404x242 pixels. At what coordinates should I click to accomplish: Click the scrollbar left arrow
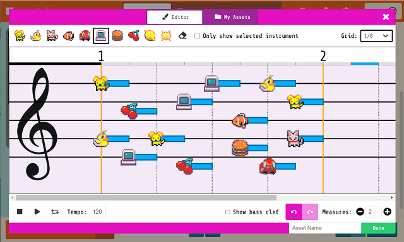coord(13,197)
